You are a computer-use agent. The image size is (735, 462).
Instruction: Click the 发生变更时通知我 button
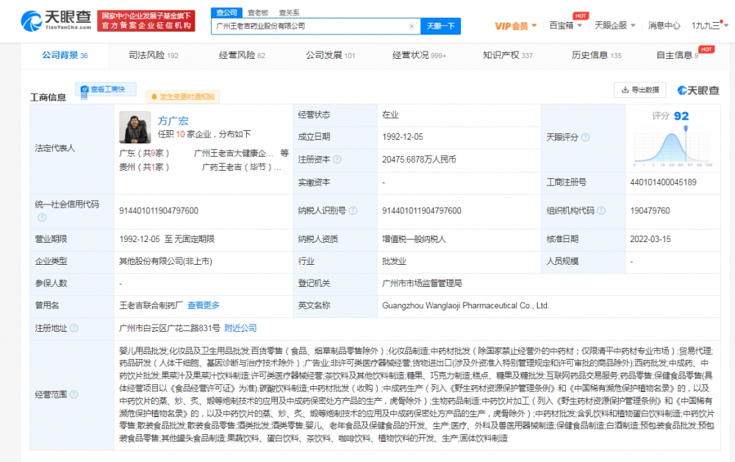point(183,97)
